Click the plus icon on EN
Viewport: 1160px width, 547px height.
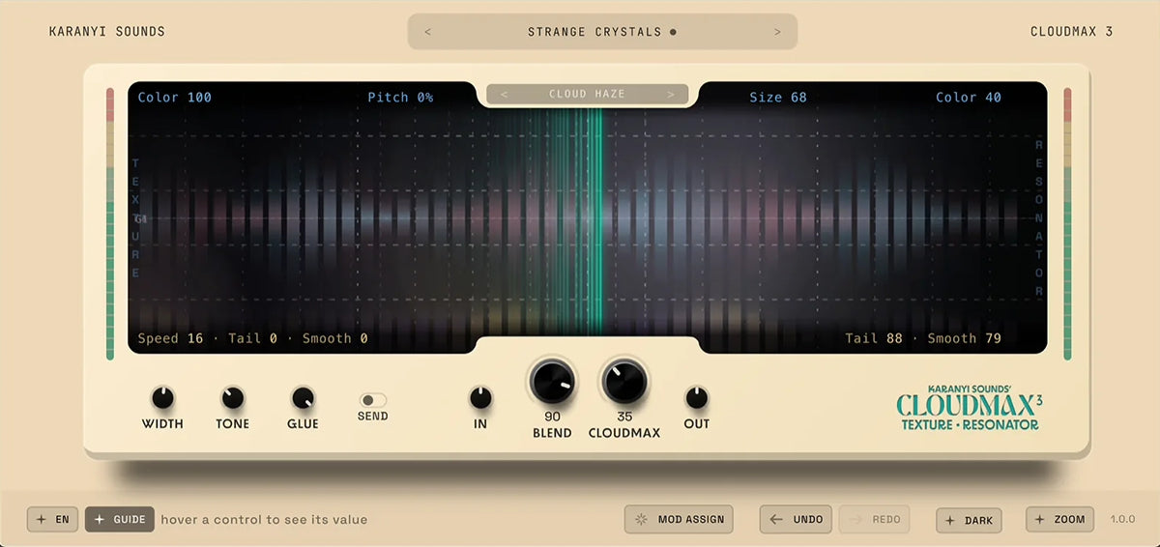42,520
